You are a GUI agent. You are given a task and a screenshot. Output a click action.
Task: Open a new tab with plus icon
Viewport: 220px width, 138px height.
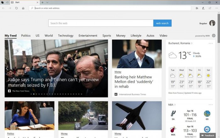(x=42, y=3)
